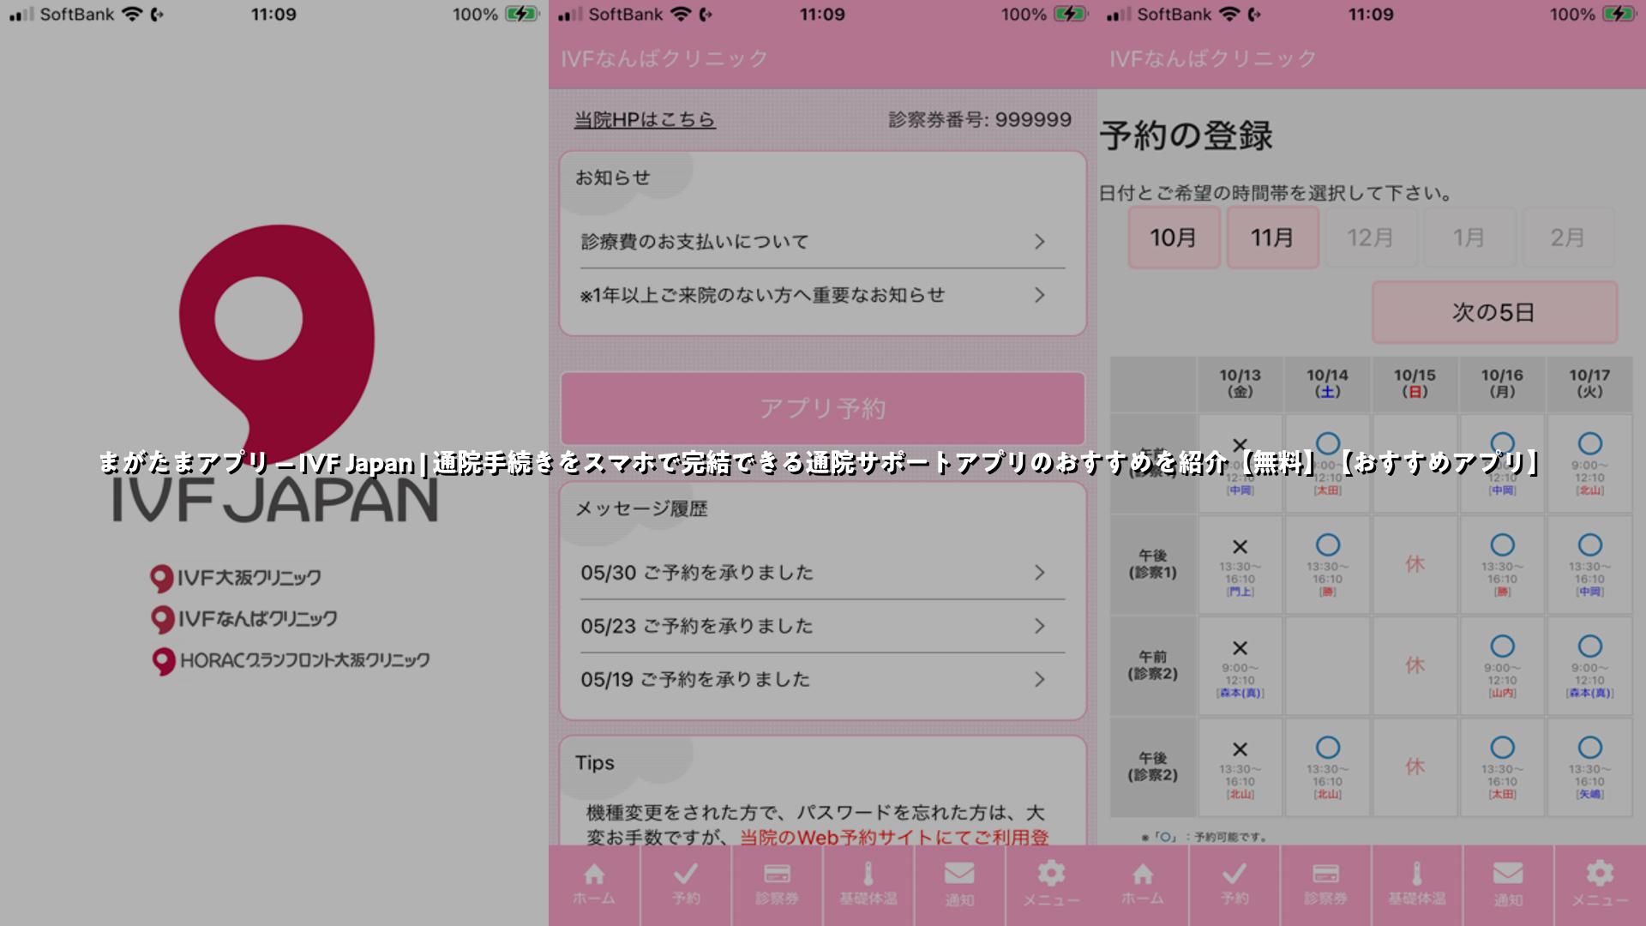The image size is (1646, 926).
Task: Tap 10/17 (火) column header
Action: click(x=1589, y=383)
